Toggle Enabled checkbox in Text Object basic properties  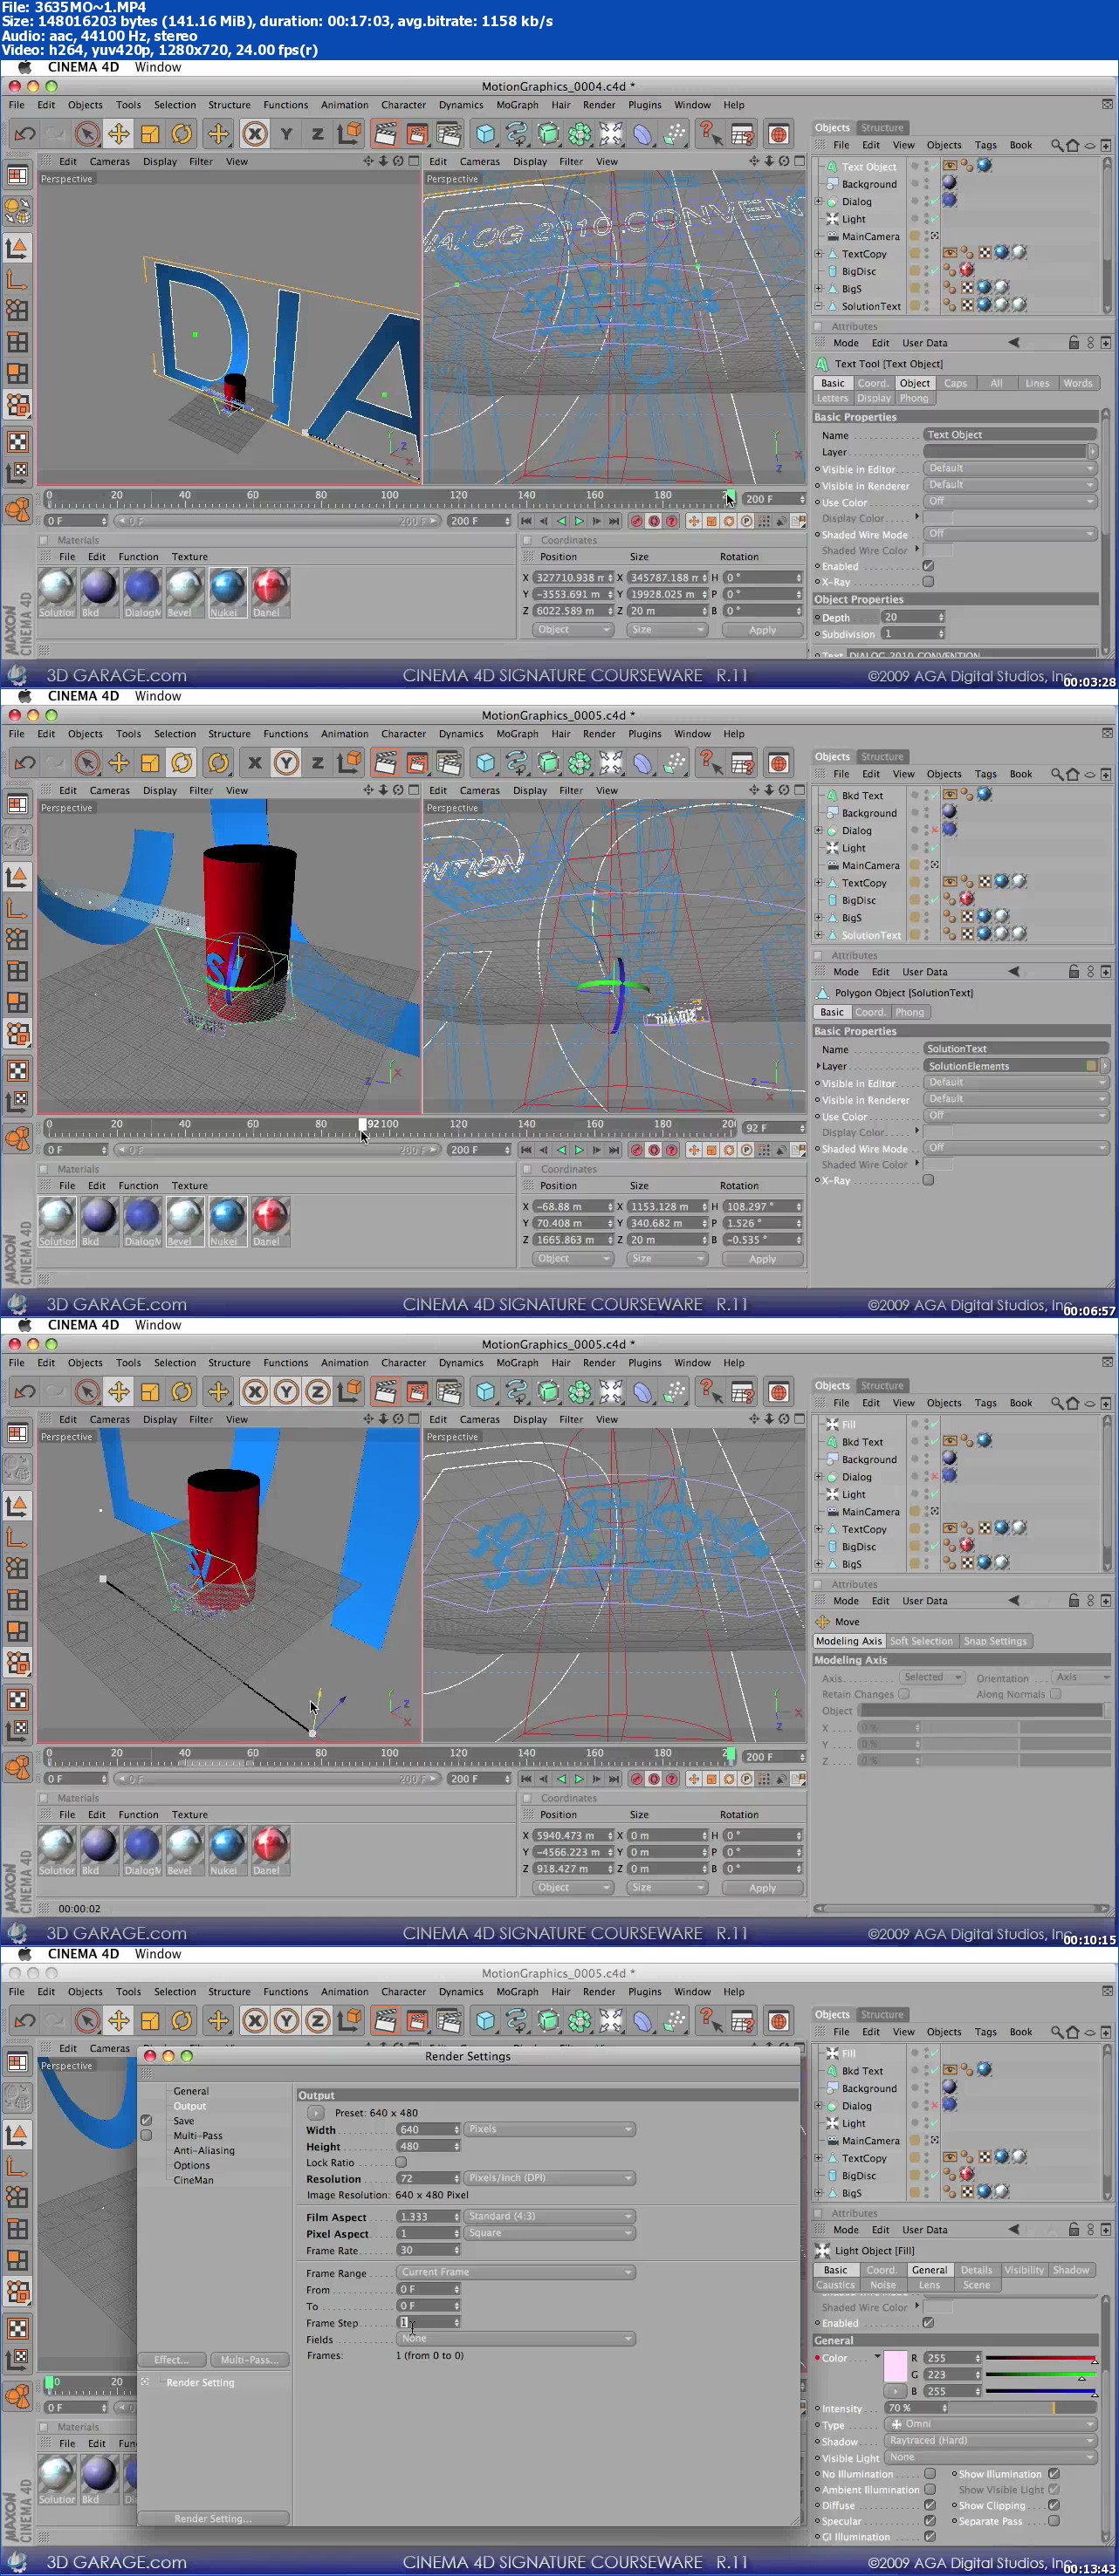coord(928,566)
